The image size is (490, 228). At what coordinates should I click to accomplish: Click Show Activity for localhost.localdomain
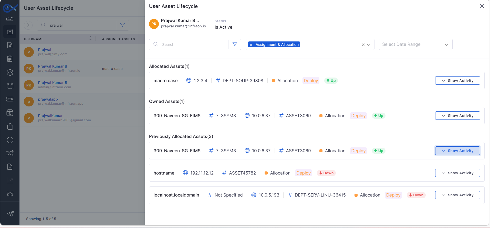[x=457, y=195]
